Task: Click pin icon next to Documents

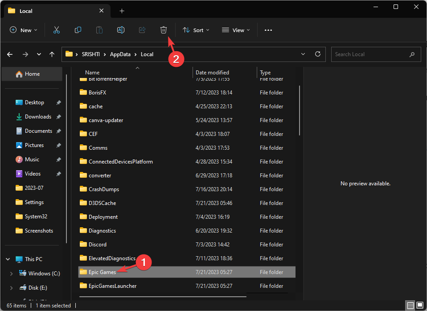Action: click(x=58, y=131)
